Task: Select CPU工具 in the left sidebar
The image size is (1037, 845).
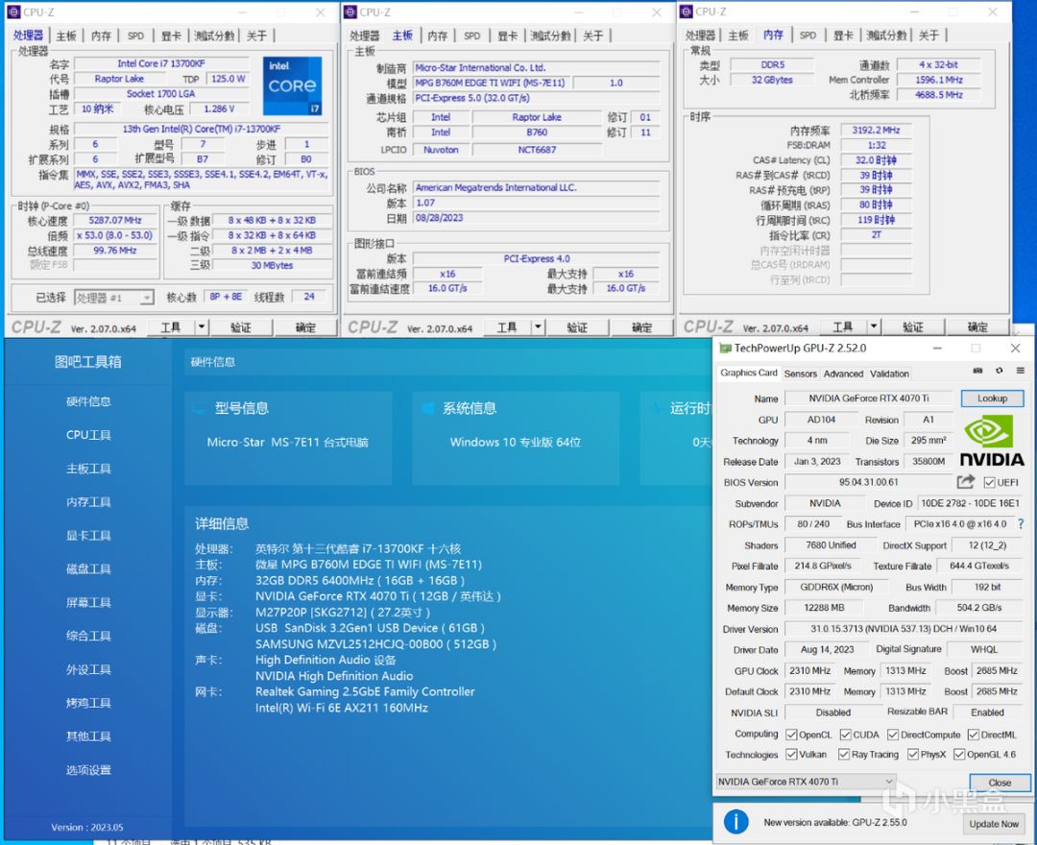Action: [88, 435]
